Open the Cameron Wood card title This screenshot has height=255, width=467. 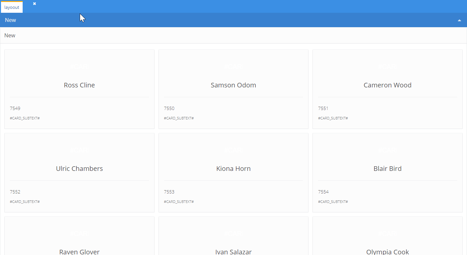pos(387,85)
